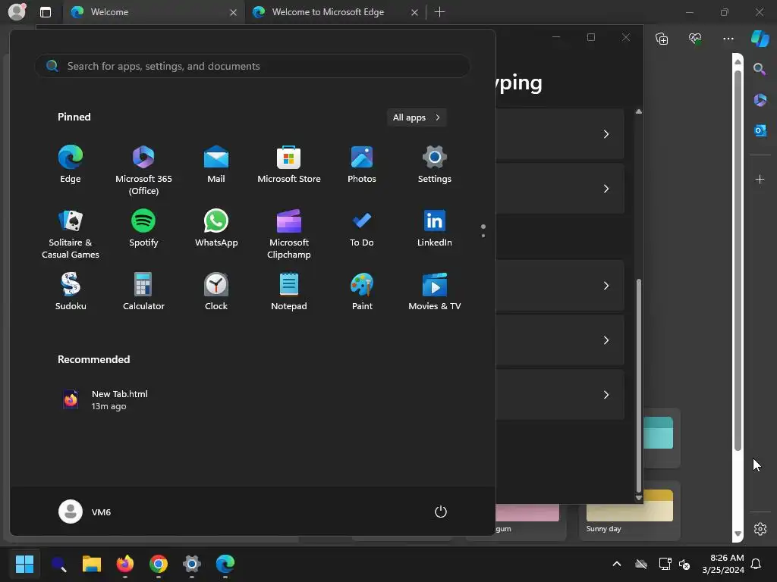Screen dimensions: 777x582
Task: Open Microsoft Store from Start menu
Action: (x=289, y=164)
